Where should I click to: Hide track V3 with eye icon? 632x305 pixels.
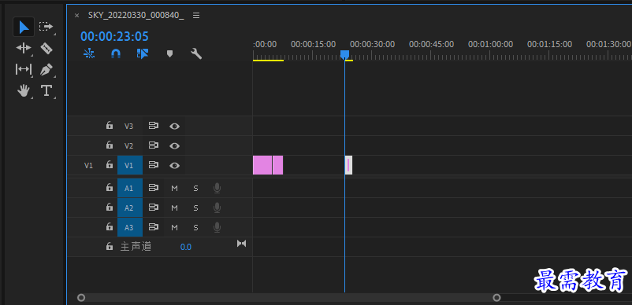click(x=174, y=127)
